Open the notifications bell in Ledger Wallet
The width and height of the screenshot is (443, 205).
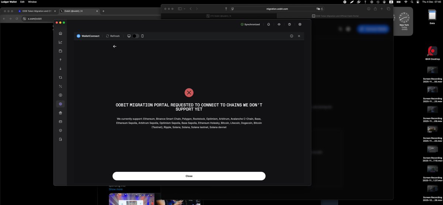[269, 24]
